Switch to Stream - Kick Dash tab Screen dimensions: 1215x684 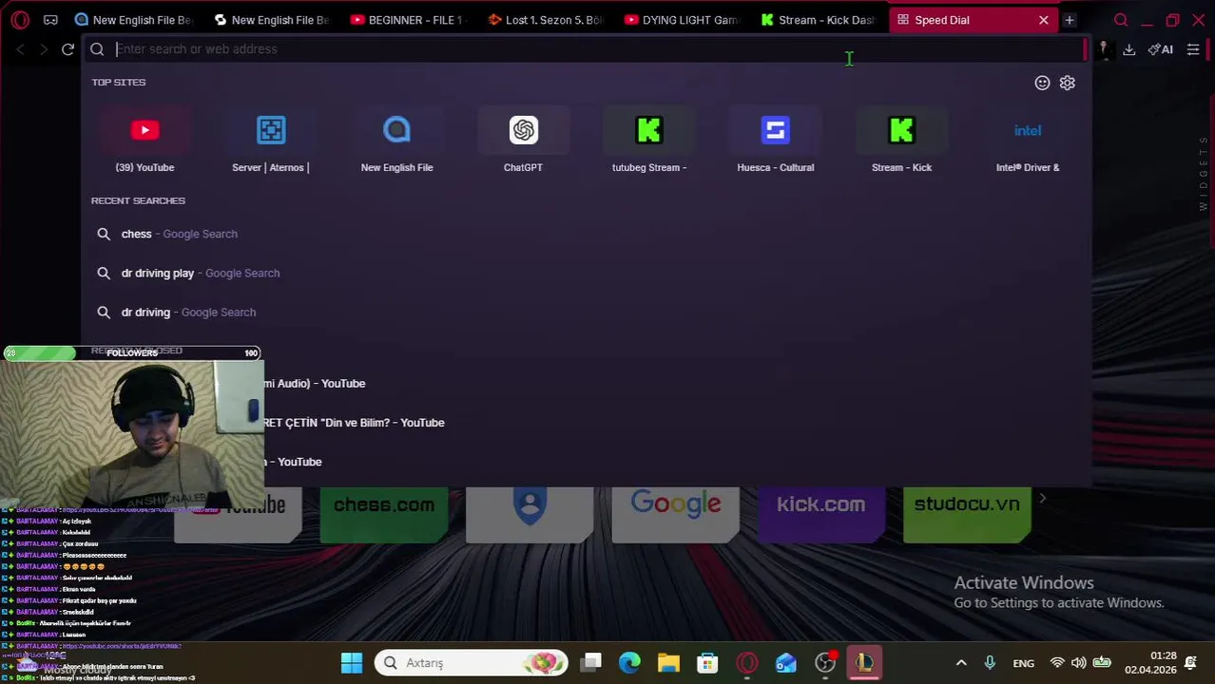pyautogui.click(x=821, y=20)
